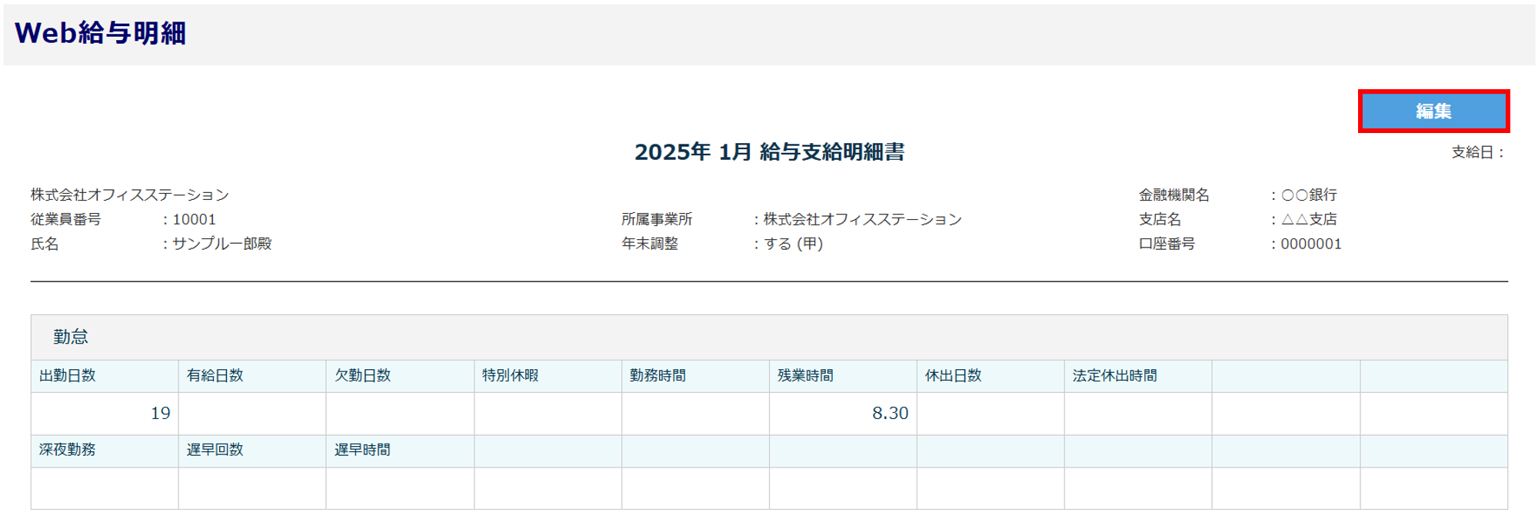1538x529 pixels.
Task: Click the 法定休出時間 column header
Action: click(x=1114, y=376)
